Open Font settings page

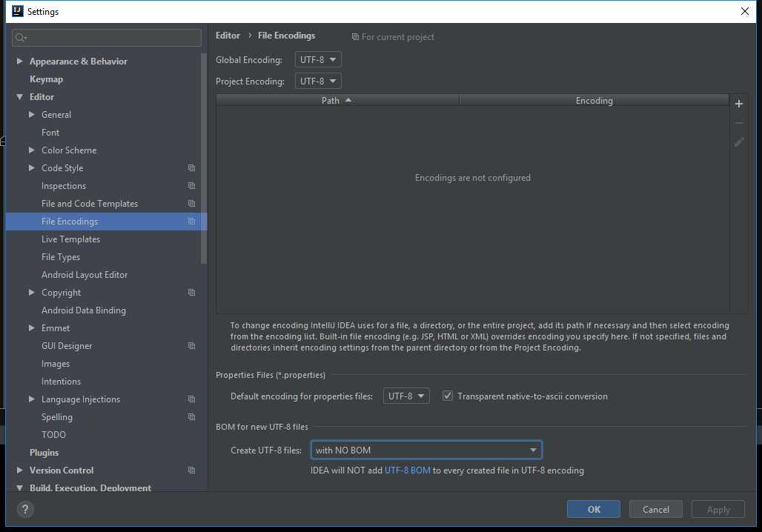tap(50, 132)
